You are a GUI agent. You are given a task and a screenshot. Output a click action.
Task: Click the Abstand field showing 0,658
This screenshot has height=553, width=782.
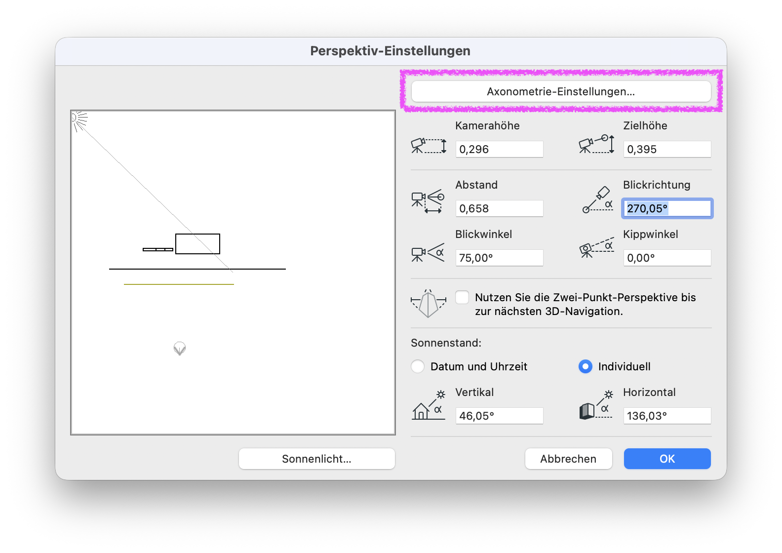click(499, 208)
